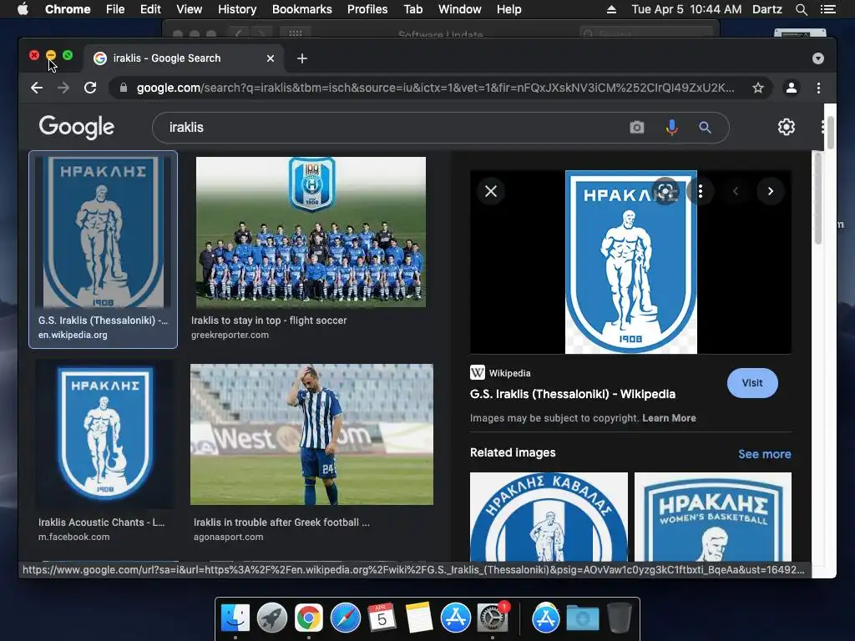The image size is (855, 641).
Task: Open Chrome three-dot menu in the toolbar
Action: 818,88
